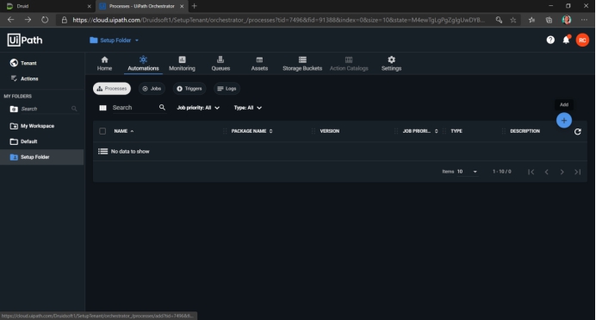
Task: Open Actions in the sidebar
Action: pyautogui.click(x=24, y=78)
